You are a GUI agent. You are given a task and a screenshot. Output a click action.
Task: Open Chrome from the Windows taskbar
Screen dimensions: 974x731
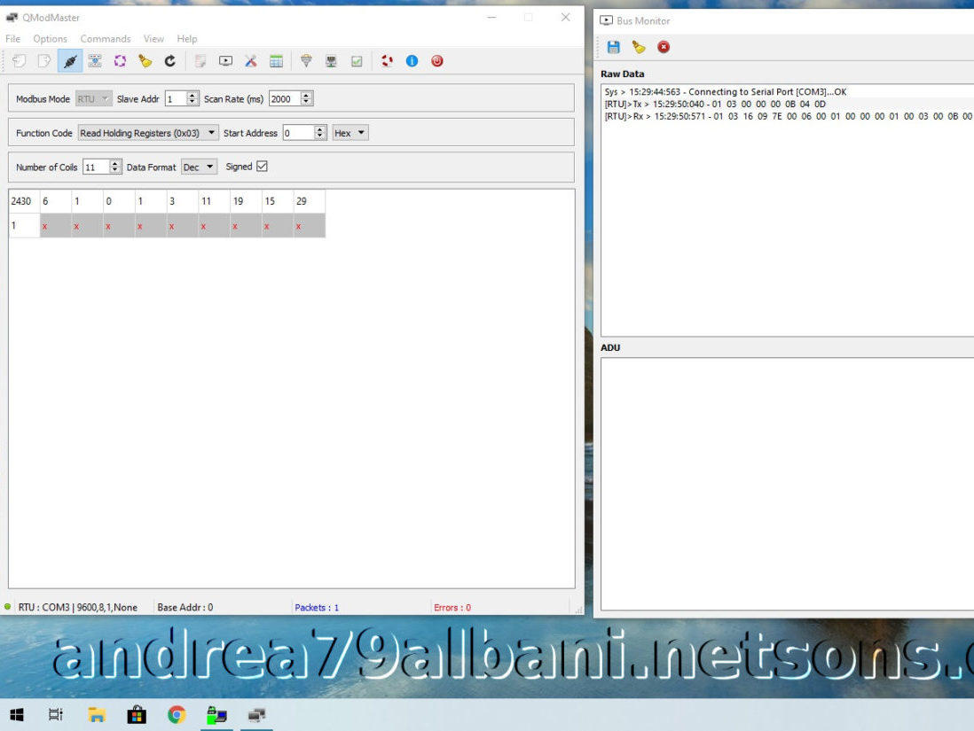pyautogui.click(x=177, y=715)
